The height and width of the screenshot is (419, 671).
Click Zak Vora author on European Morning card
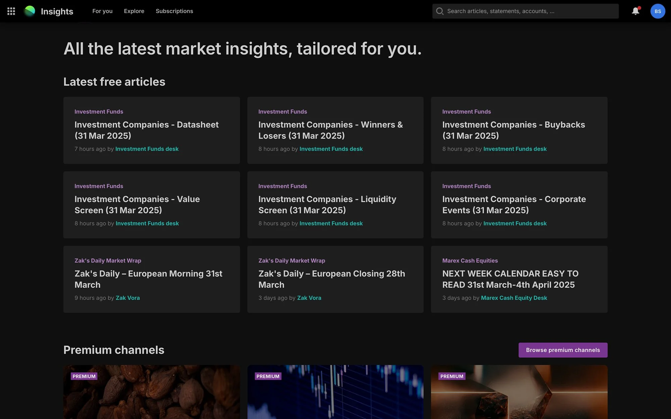(x=128, y=298)
